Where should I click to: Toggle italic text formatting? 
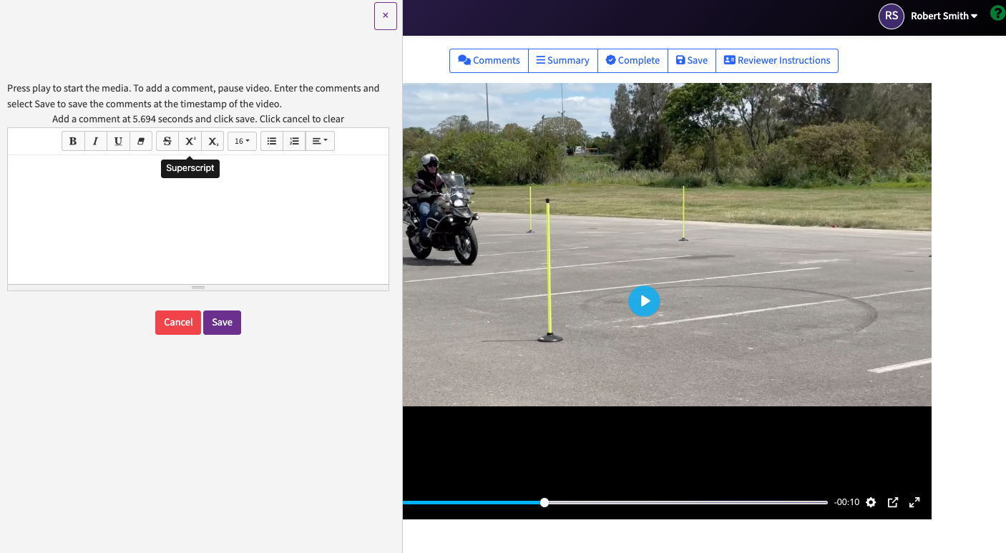(95, 142)
